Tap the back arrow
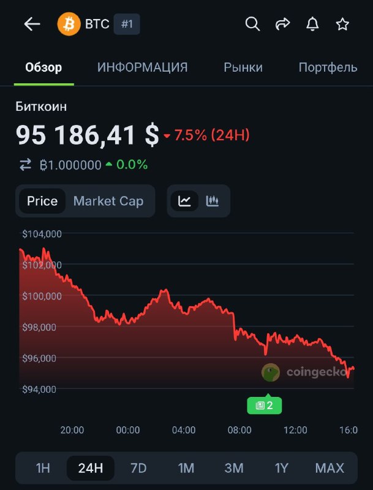The image size is (373, 490). pos(31,24)
